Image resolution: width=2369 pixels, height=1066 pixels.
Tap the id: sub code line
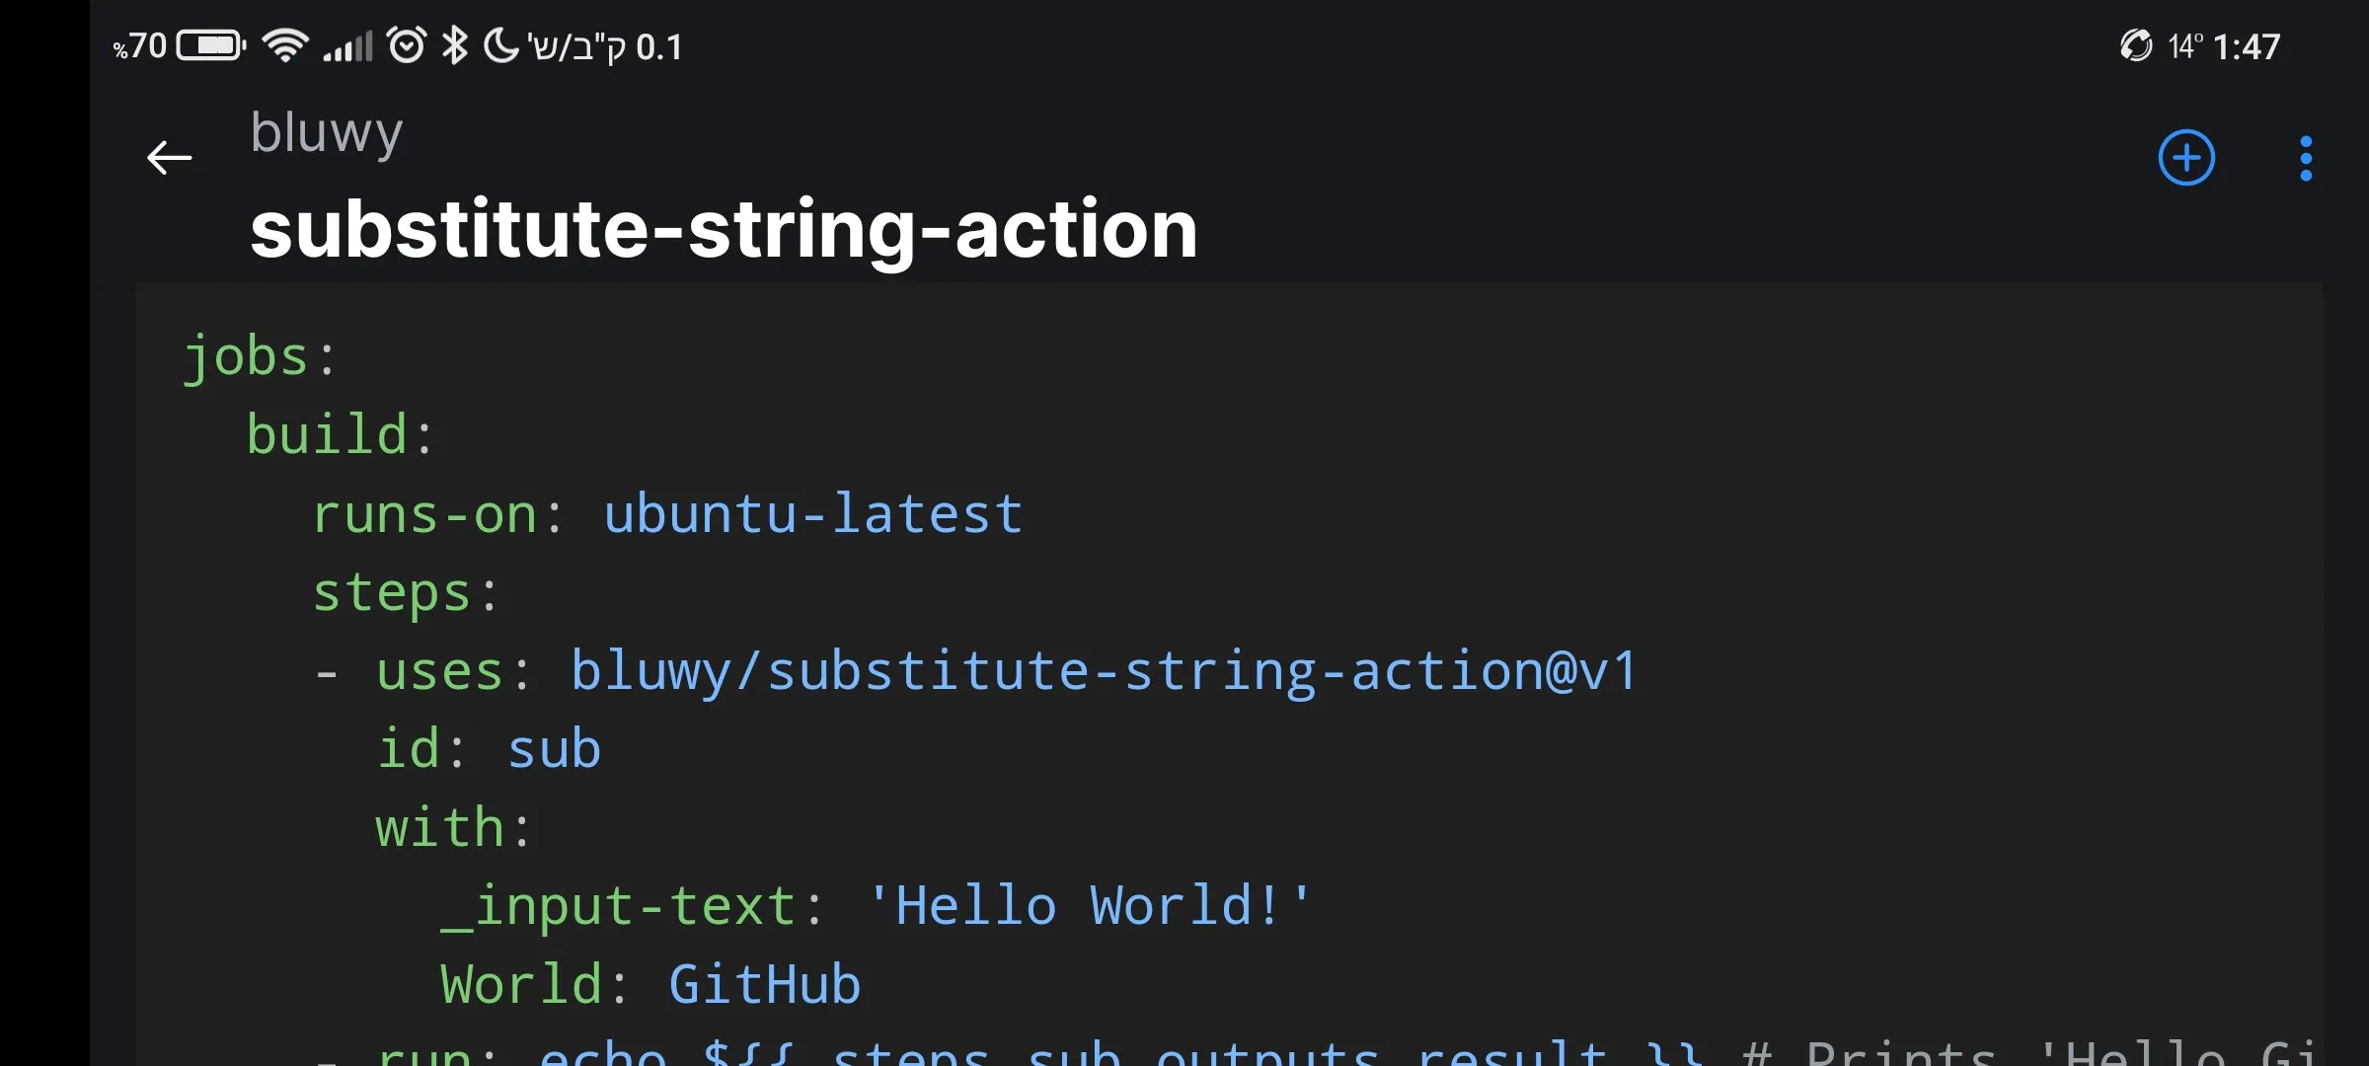coord(489,749)
